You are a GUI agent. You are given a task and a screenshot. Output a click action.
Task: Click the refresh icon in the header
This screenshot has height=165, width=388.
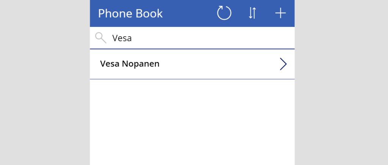pos(224,13)
